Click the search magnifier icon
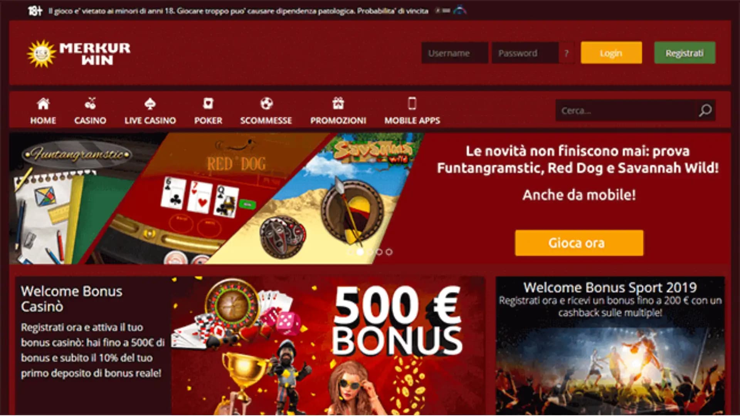This screenshot has height=416, width=740. pos(705,111)
